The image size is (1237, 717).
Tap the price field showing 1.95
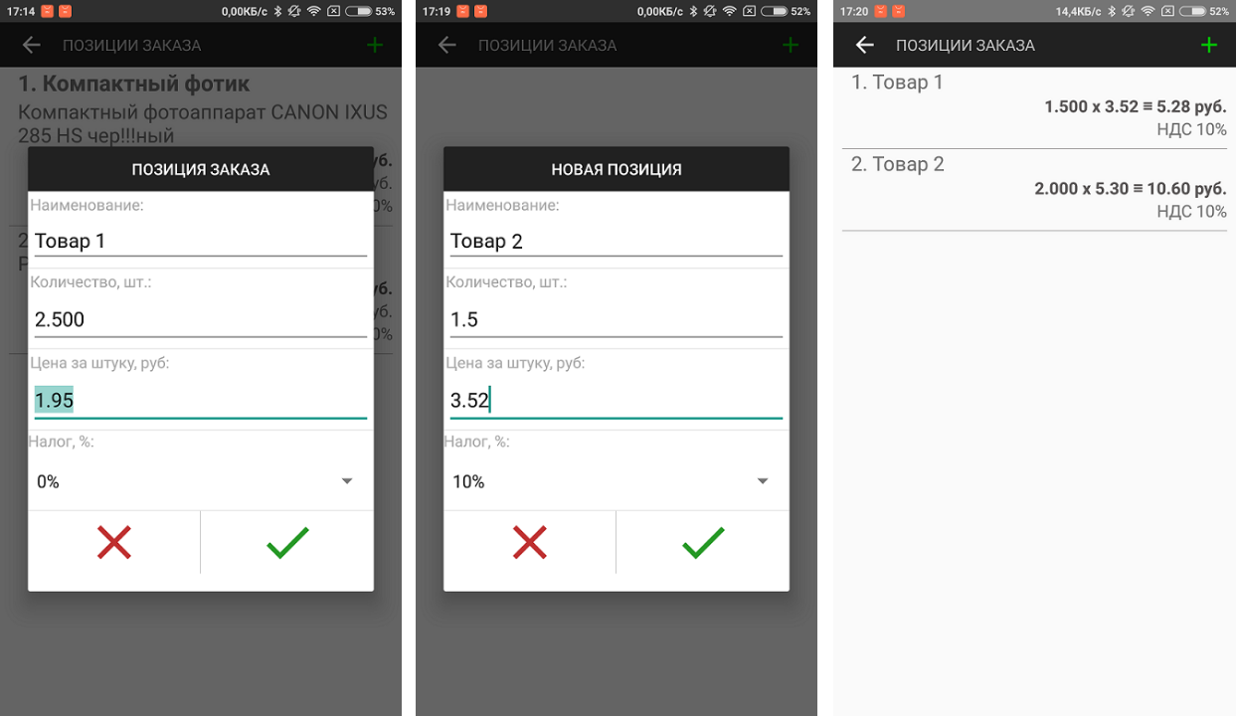200,400
